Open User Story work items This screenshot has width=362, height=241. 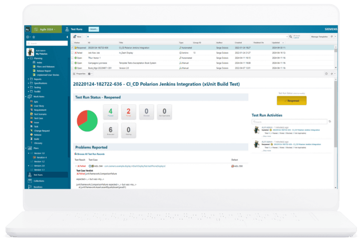tap(37, 106)
